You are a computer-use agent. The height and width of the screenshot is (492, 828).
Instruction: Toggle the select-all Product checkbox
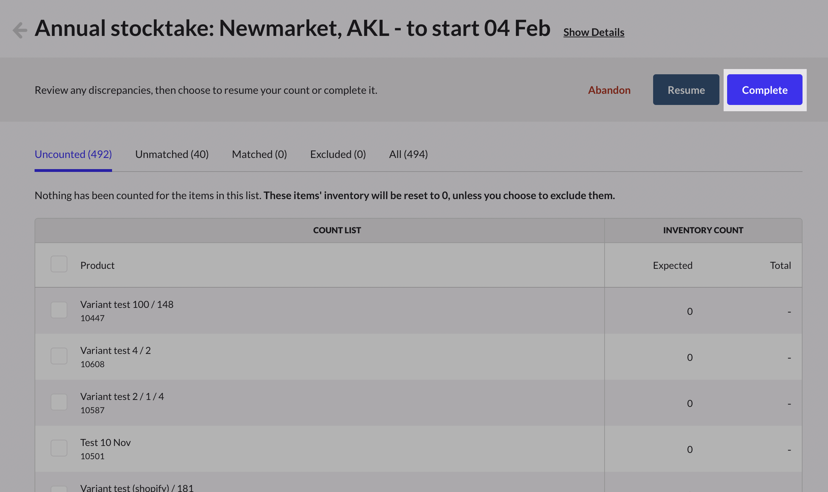[59, 264]
